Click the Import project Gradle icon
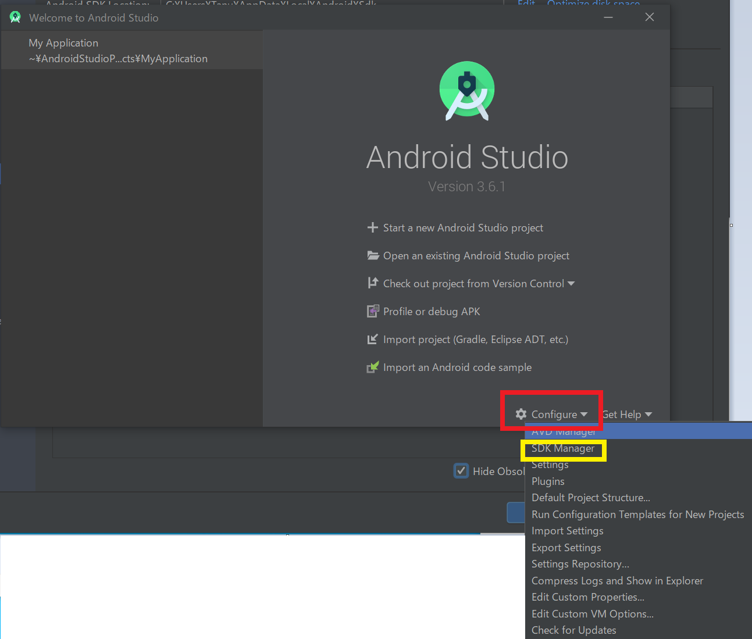Screen dimensions: 752x639 click(373, 339)
